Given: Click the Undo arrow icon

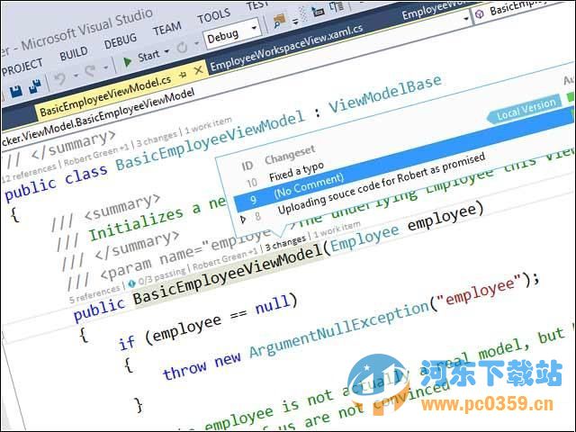Looking at the screenshot, I should (x=60, y=78).
